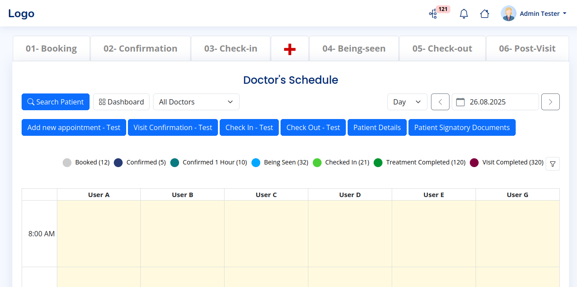Open the Dashboard view button
Viewport: 577px width, 287px height.
coord(121,102)
